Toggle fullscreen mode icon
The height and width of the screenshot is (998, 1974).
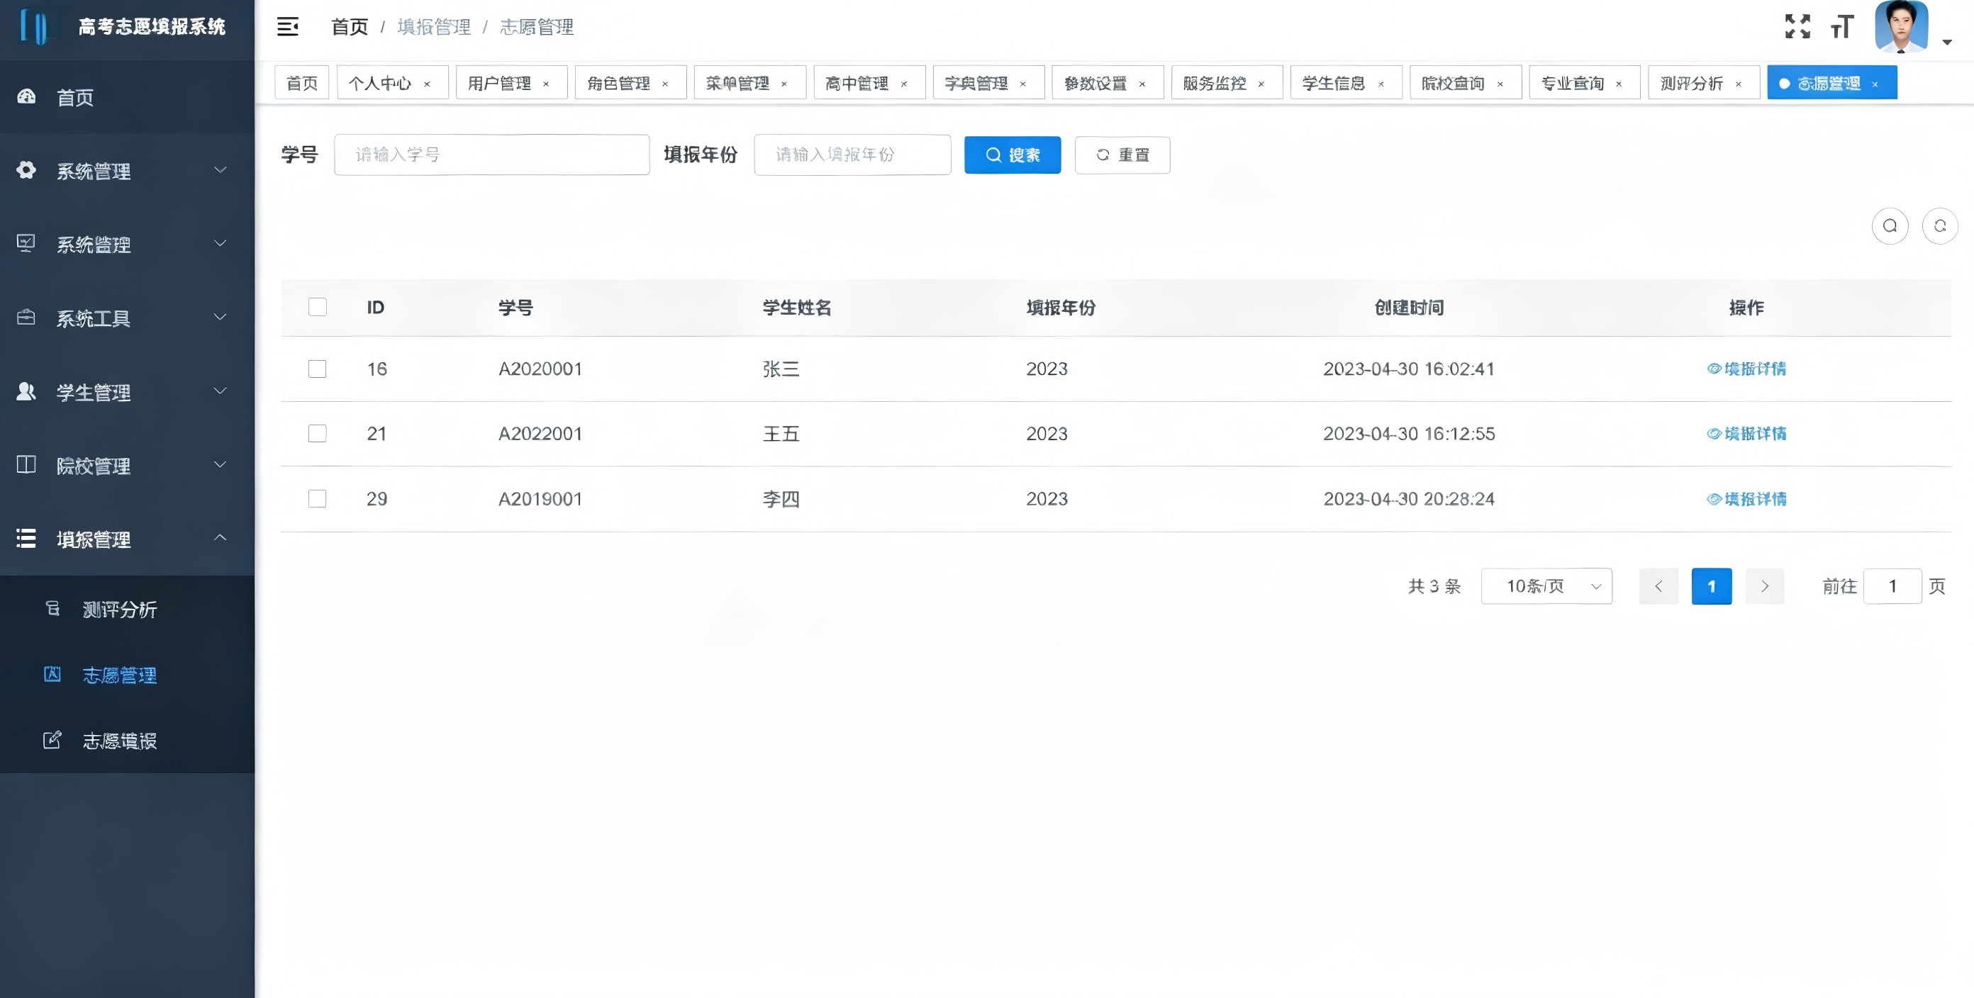1797,27
